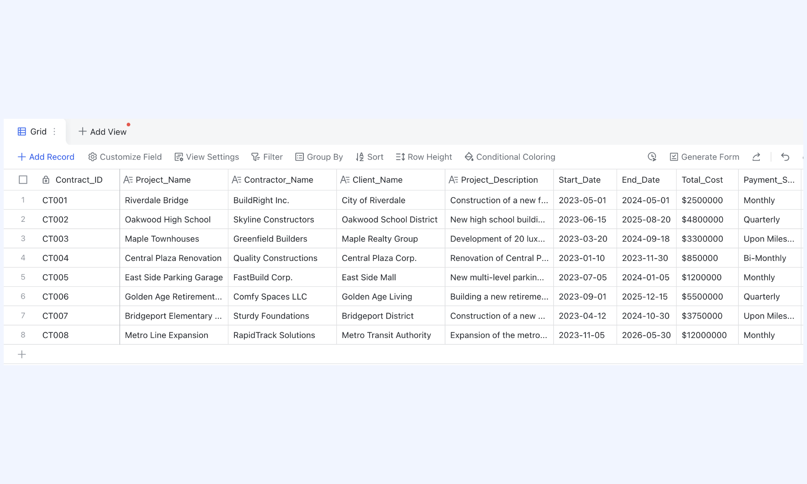The height and width of the screenshot is (484, 807).
Task: Click Riverdale Bridge project cell
Action: (174, 200)
